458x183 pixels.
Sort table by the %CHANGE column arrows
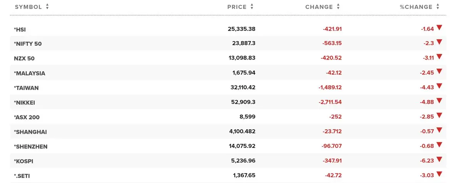(438, 7)
